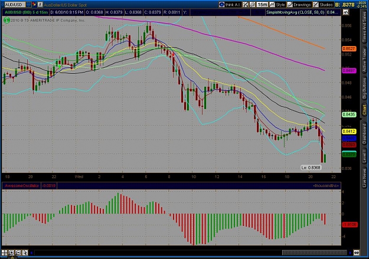Click the O: 0.8368 open value

coord(94,12)
